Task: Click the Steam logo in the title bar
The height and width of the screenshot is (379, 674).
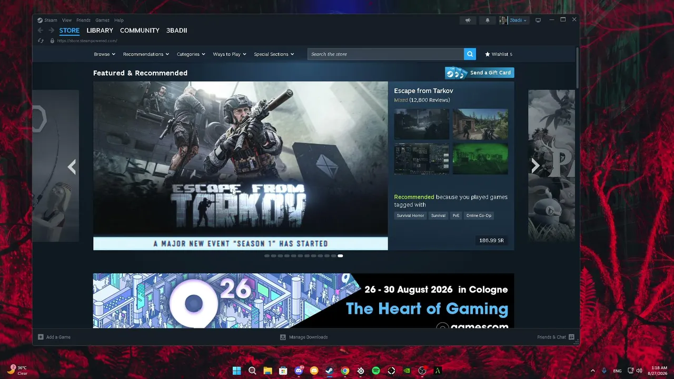Action: (x=40, y=20)
